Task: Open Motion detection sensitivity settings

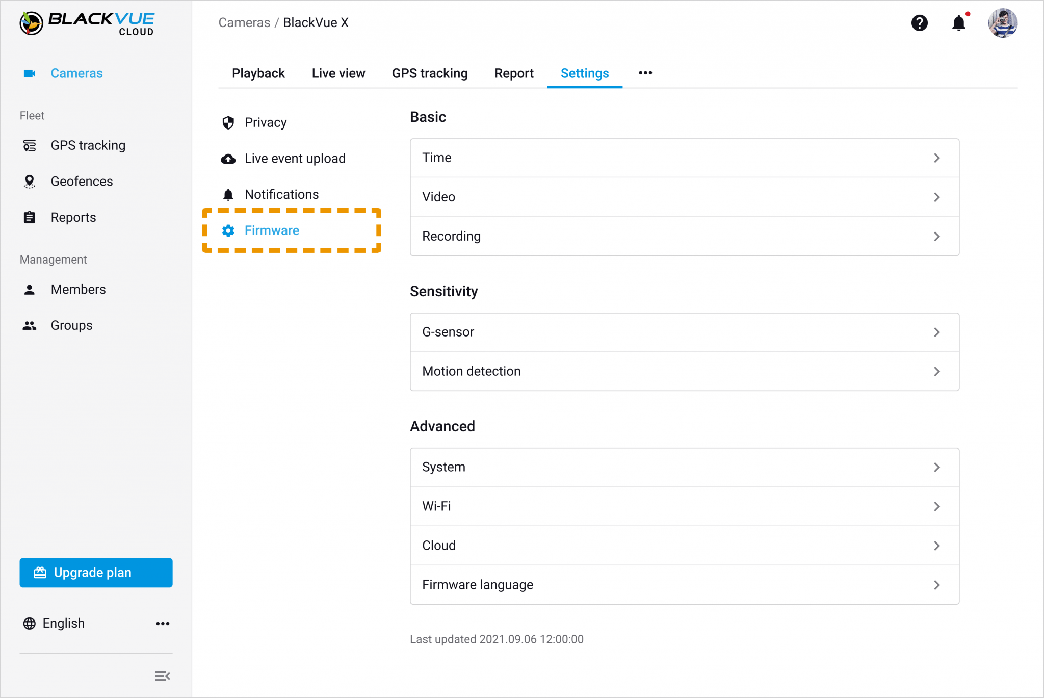Action: pyautogui.click(x=684, y=371)
